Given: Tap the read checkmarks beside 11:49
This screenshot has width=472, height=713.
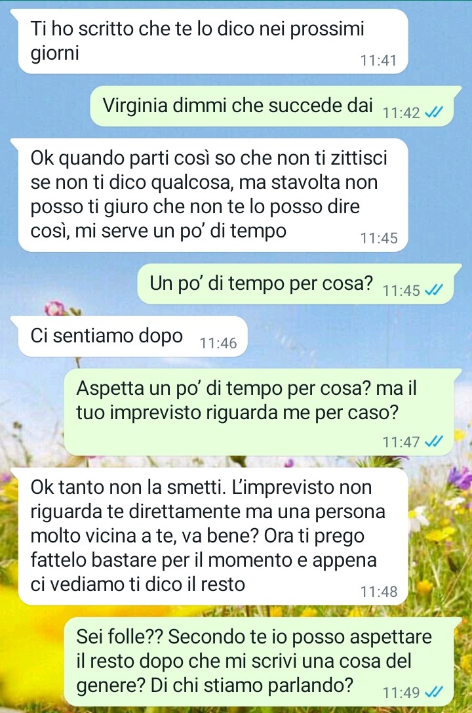Looking at the screenshot, I should pos(433,692).
